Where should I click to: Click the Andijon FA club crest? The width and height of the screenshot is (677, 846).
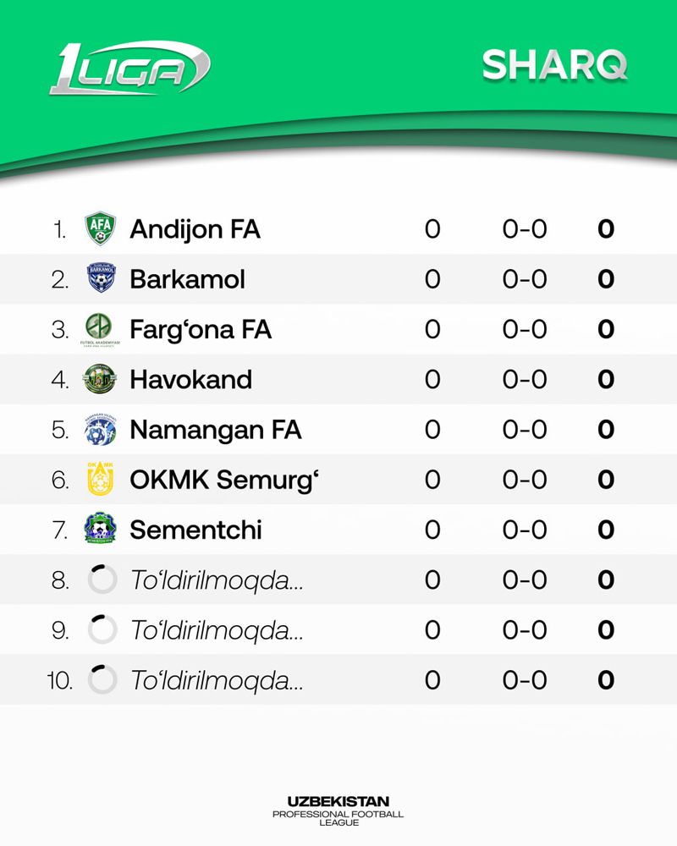(102, 228)
